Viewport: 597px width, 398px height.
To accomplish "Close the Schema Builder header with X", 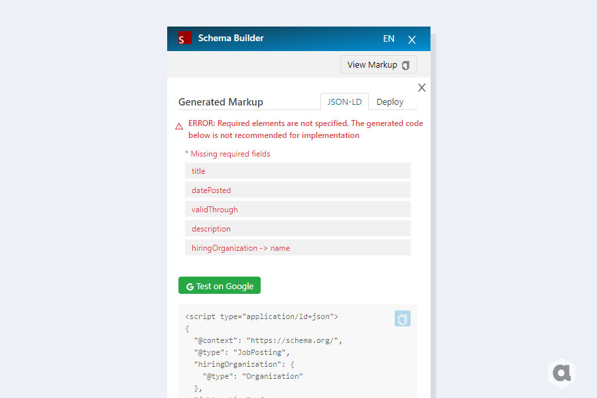I will coord(412,40).
